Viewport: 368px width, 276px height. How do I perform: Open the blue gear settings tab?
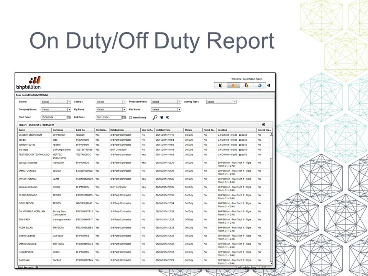click(x=260, y=85)
